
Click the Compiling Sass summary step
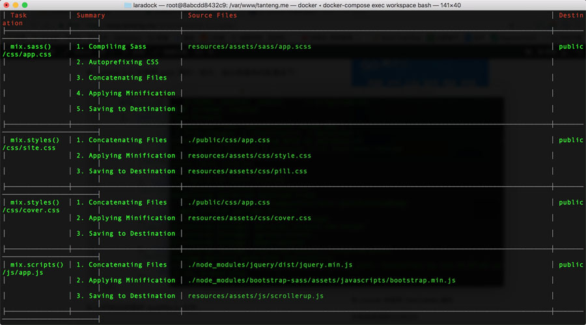111,46
